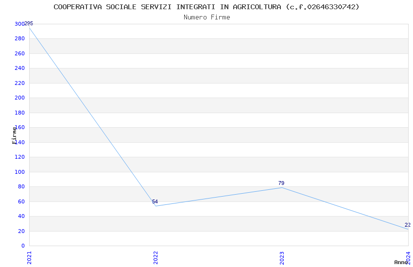Click y-axis value 200

click(19, 98)
